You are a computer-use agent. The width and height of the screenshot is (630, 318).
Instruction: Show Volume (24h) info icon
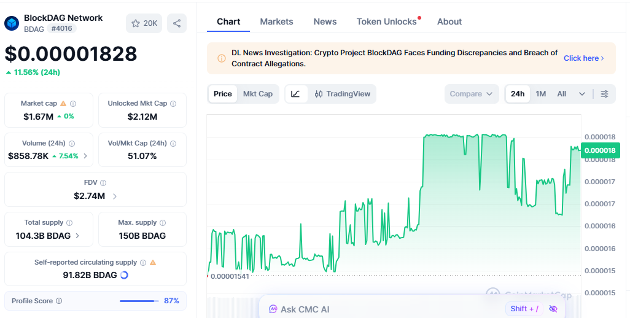click(72, 143)
